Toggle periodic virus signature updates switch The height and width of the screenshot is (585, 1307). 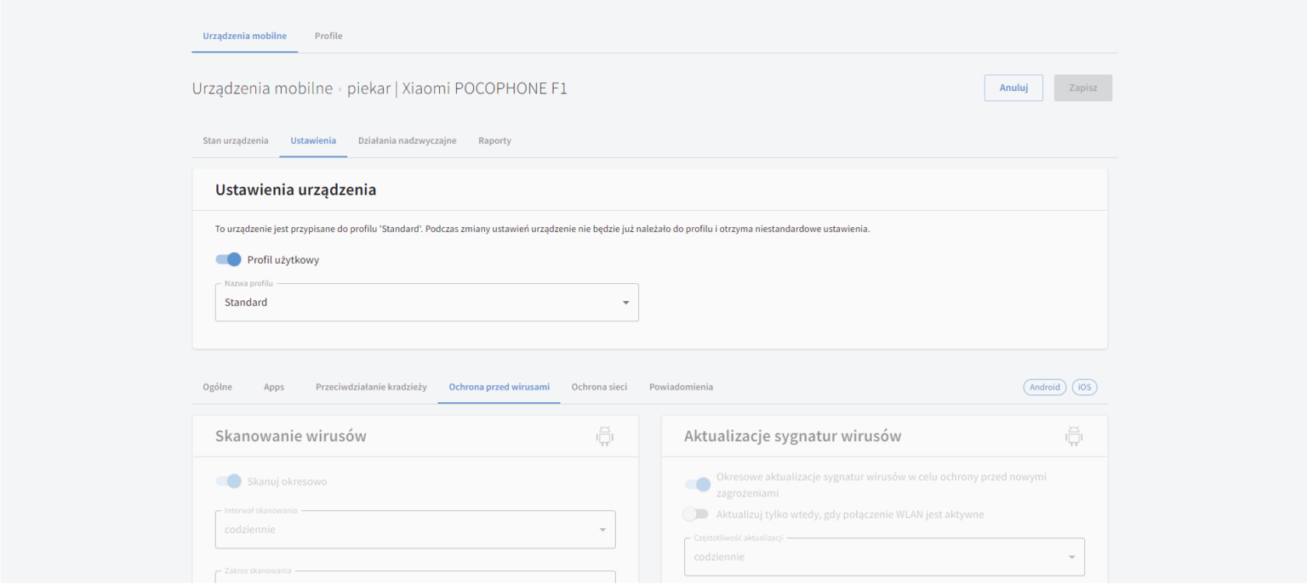point(698,485)
